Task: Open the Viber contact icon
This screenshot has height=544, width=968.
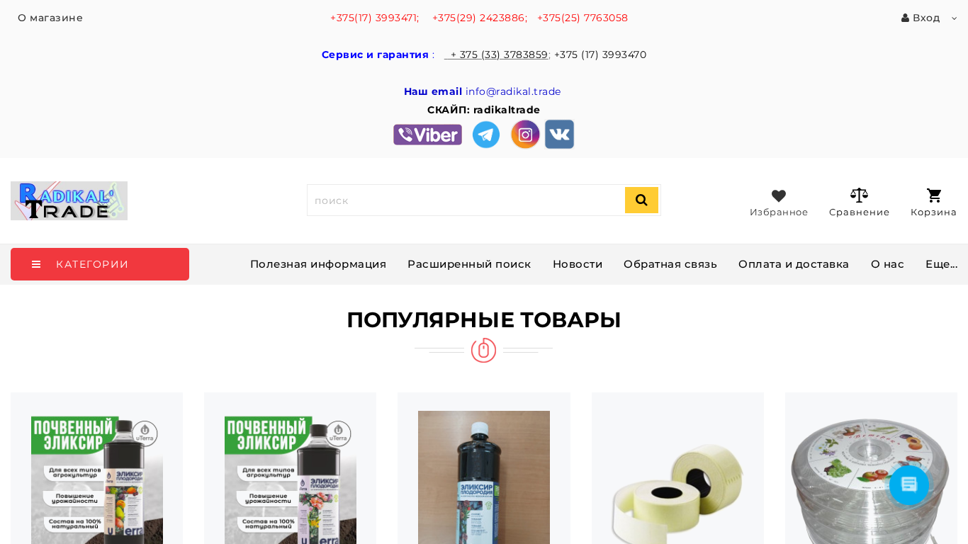Action: pyautogui.click(x=427, y=135)
